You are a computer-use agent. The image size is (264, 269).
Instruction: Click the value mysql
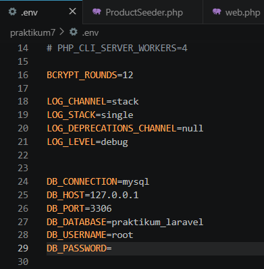pyautogui.click(x=136, y=182)
